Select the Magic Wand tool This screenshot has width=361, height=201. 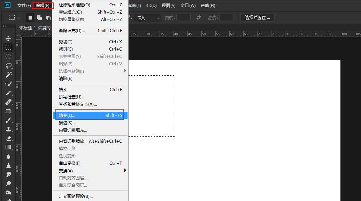click(x=8, y=75)
